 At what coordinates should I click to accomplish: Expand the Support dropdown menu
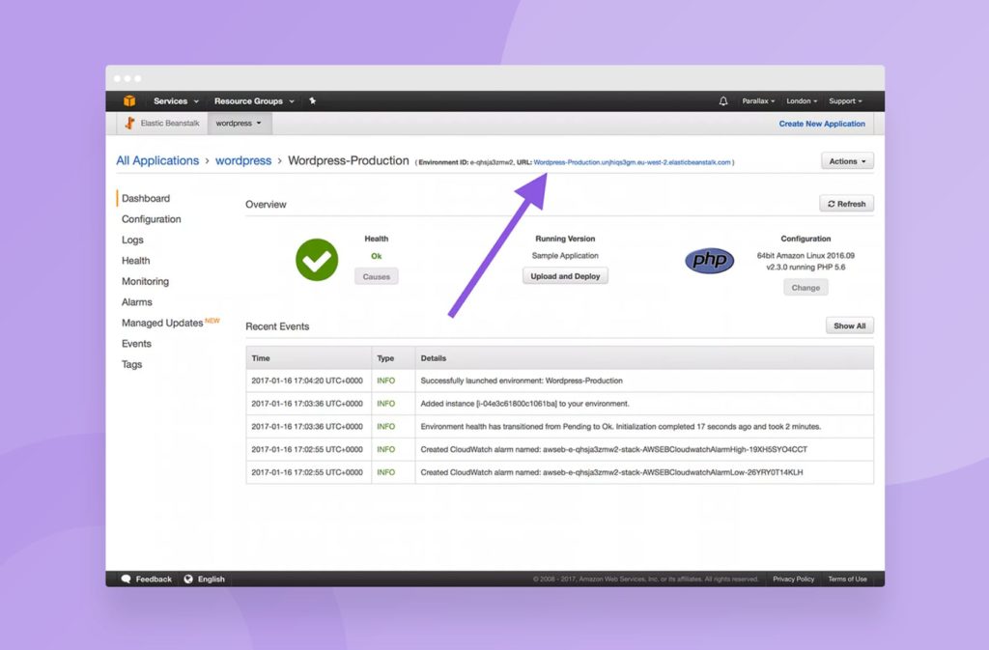(x=845, y=100)
